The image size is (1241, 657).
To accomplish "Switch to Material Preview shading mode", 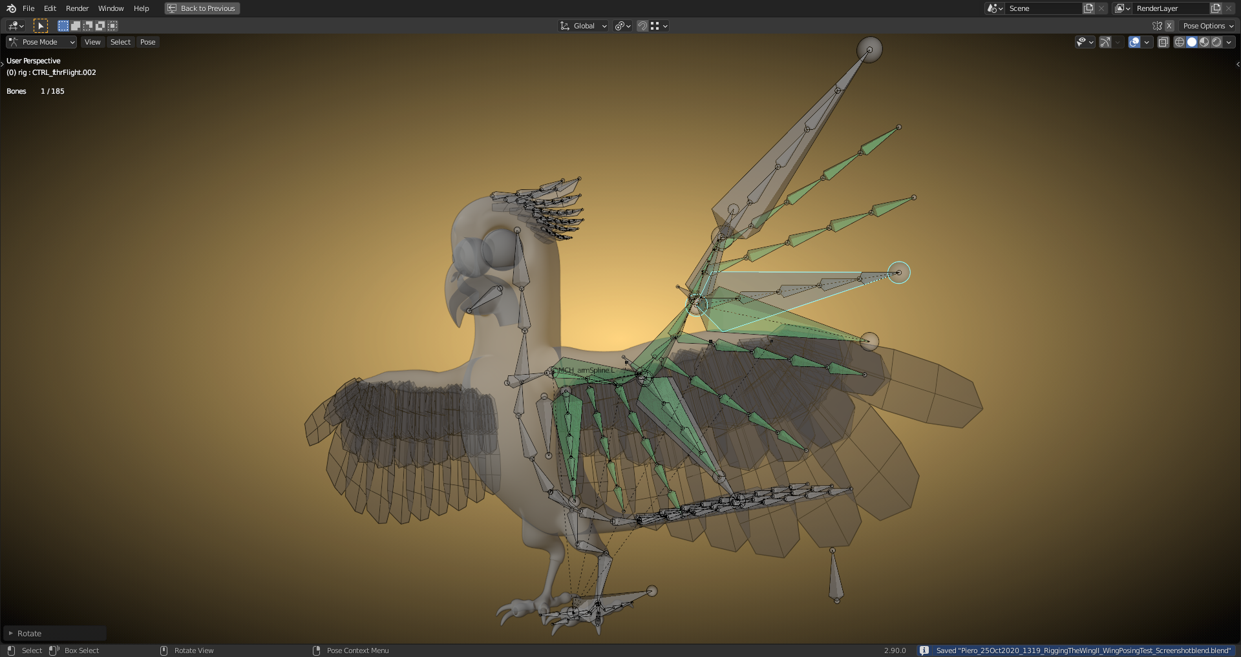I will pos(1204,41).
